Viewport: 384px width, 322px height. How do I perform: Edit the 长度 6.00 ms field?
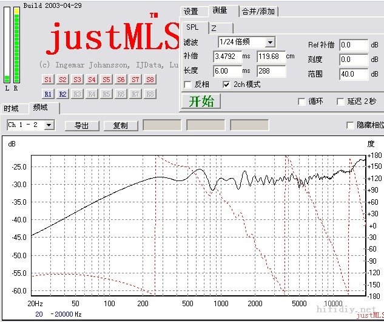[227, 71]
